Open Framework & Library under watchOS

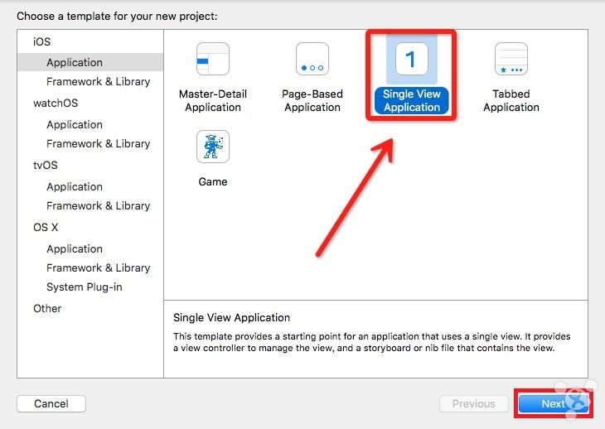click(98, 143)
